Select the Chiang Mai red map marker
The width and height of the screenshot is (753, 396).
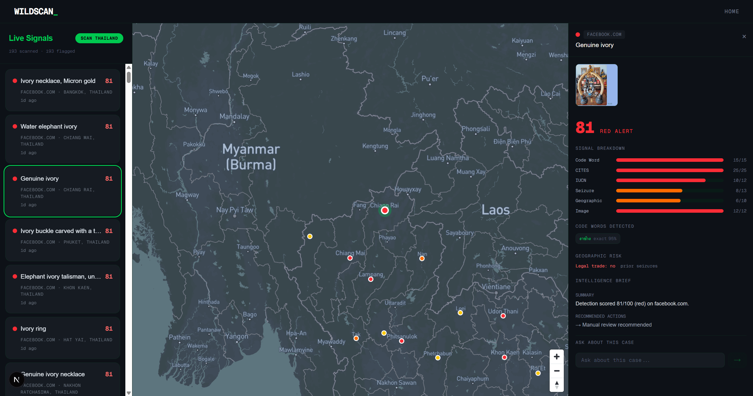pos(350,258)
